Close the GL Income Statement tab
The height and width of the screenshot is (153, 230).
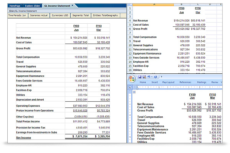[72, 6]
